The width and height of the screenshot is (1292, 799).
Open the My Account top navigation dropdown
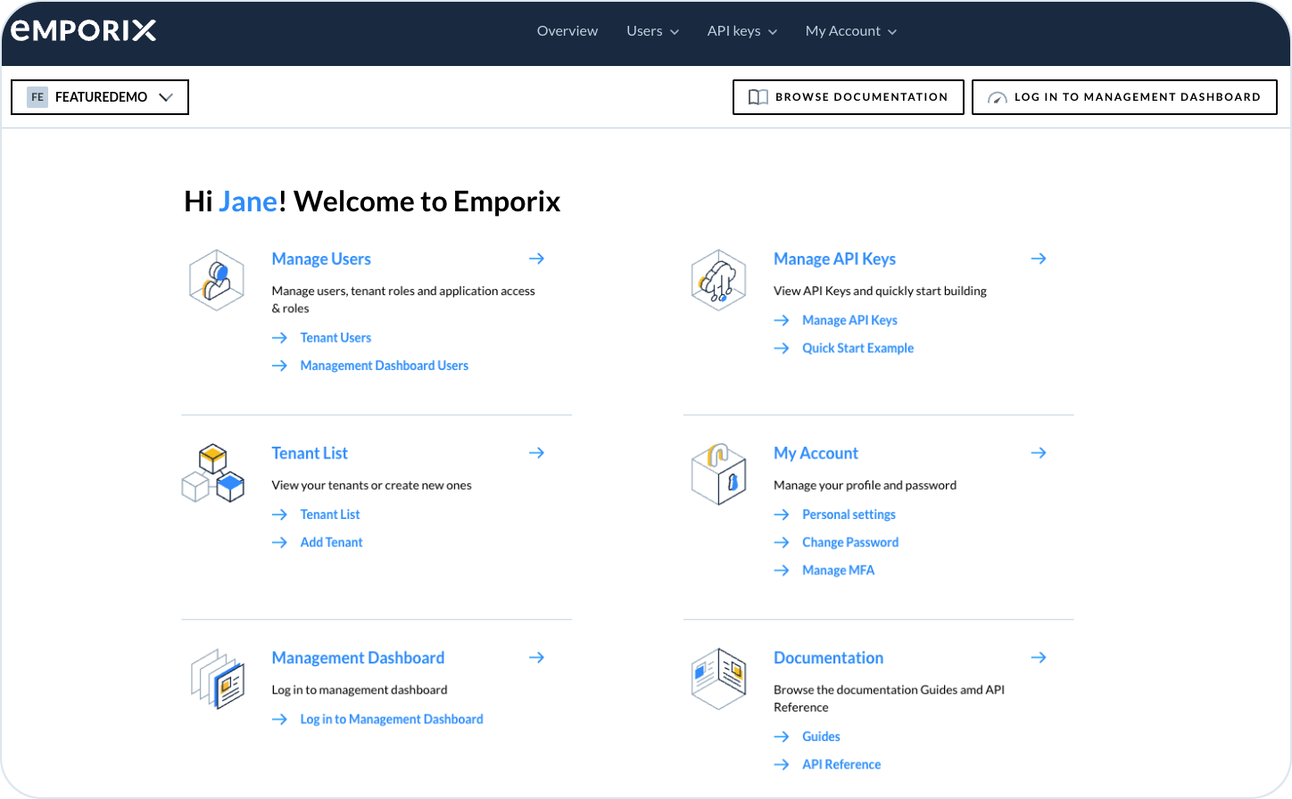(x=850, y=31)
